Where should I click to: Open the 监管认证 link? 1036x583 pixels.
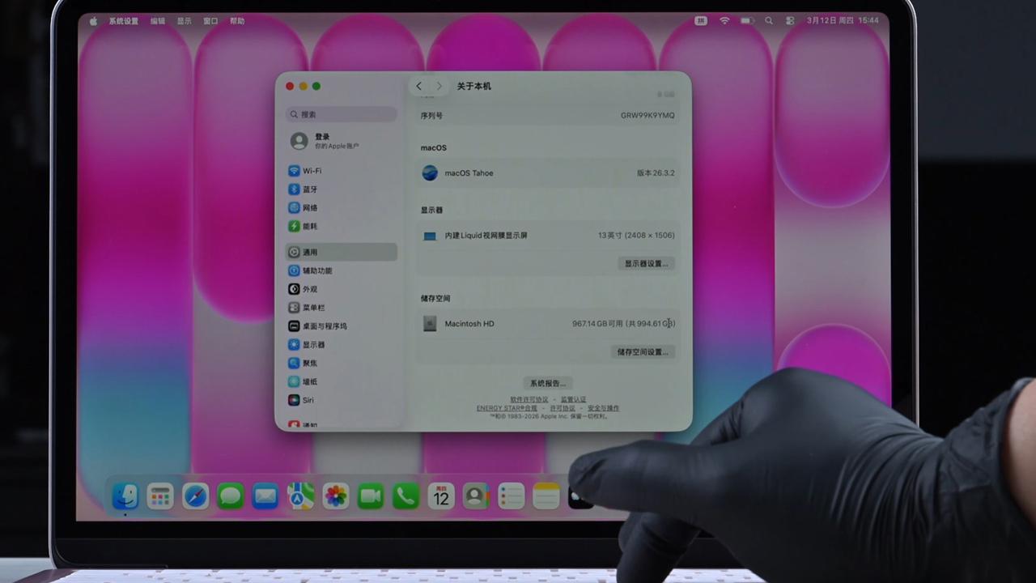click(573, 399)
